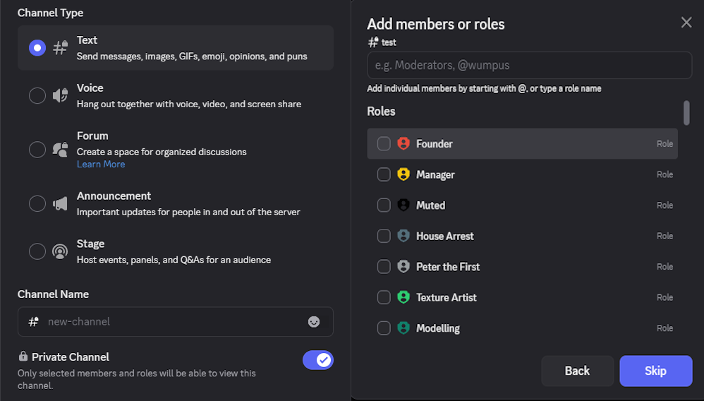Click the Announcement title text
The width and height of the screenshot is (704, 401).
click(x=114, y=196)
